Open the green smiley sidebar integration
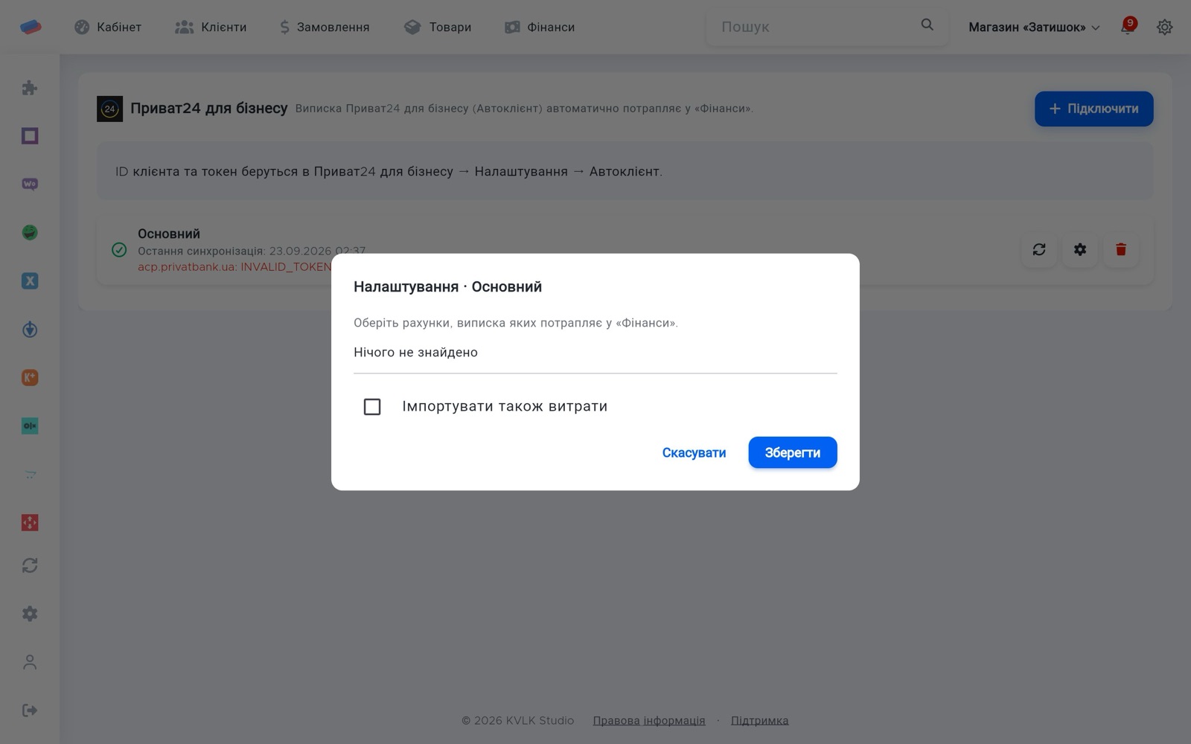 click(x=30, y=233)
